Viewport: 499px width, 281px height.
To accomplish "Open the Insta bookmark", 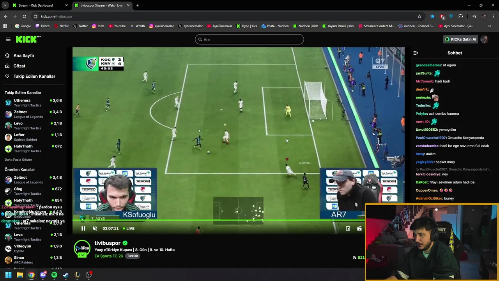I will coord(98,26).
